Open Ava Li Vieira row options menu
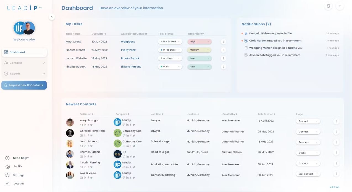This screenshot has width=352, height=192. point(336,174)
